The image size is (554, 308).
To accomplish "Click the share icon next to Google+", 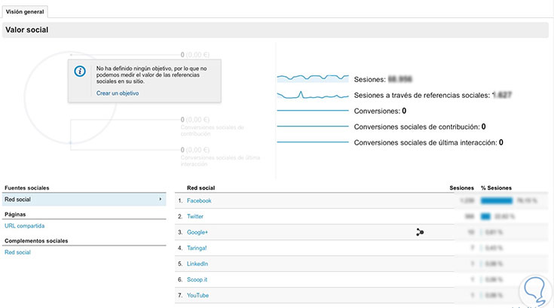I will coord(420,232).
